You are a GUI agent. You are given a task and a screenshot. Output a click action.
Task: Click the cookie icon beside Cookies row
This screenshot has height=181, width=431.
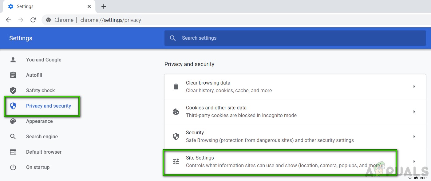click(176, 112)
